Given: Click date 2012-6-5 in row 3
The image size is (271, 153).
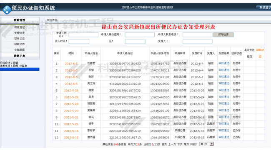Looking at the screenshot, I should 71,77.
